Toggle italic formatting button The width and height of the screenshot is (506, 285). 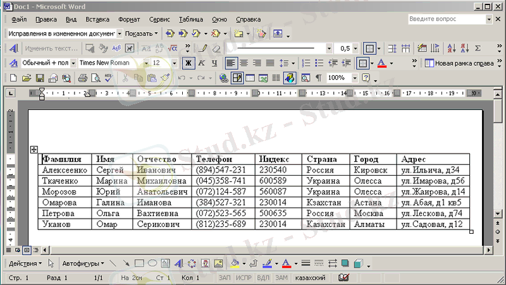click(x=201, y=63)
